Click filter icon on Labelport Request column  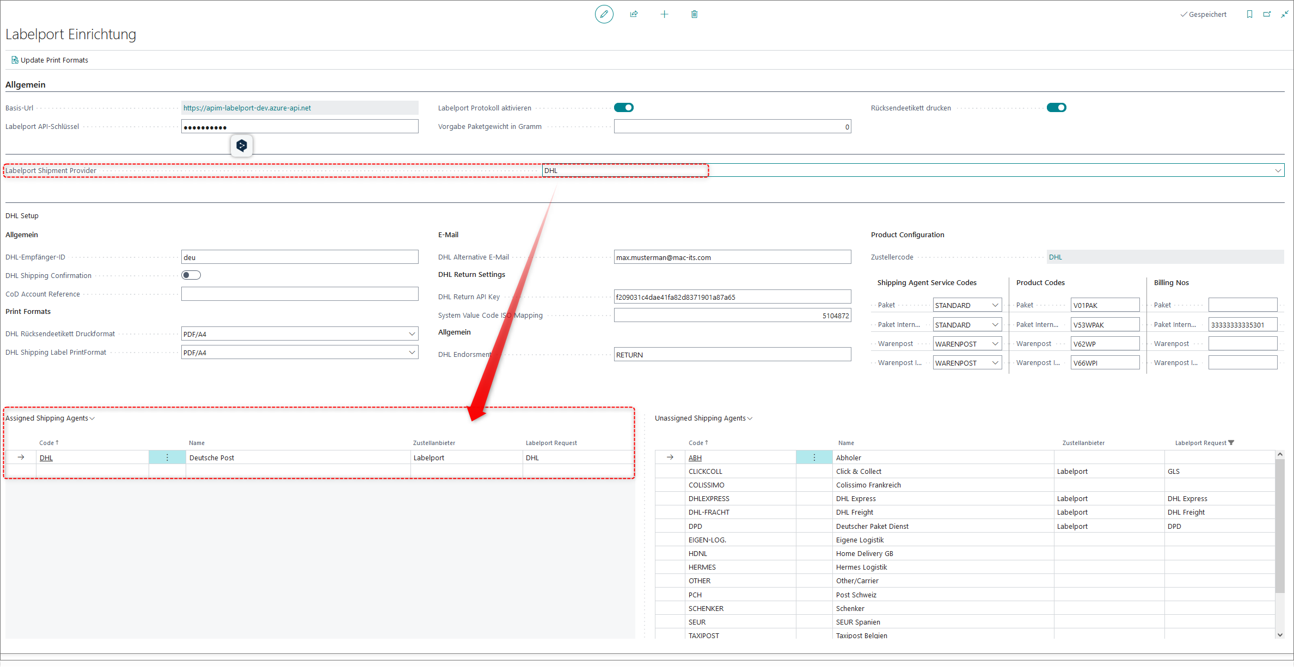1231,443
